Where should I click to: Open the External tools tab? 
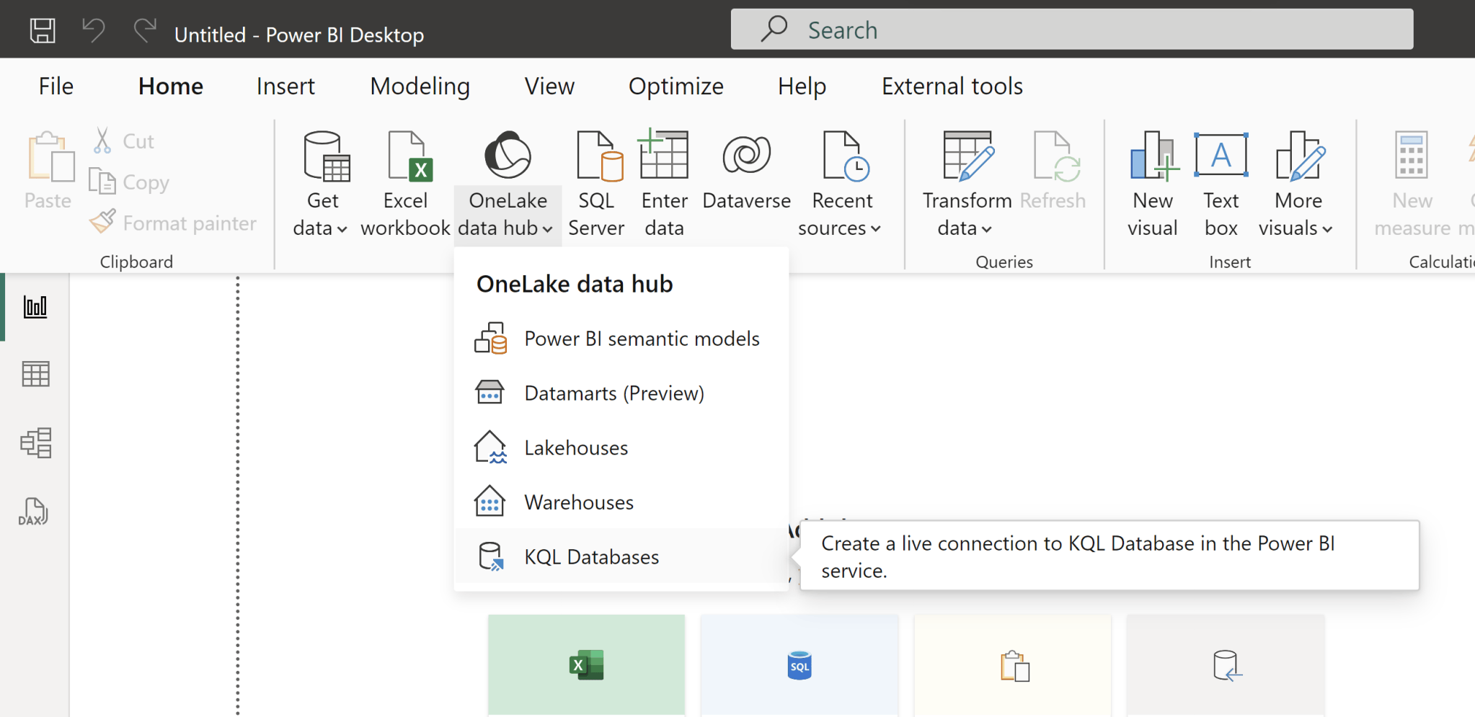pos(952,86)
